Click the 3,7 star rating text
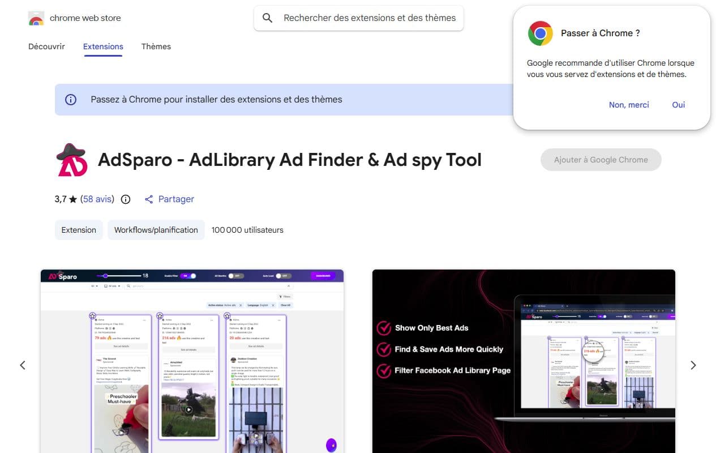 click(x=66, y=199)
